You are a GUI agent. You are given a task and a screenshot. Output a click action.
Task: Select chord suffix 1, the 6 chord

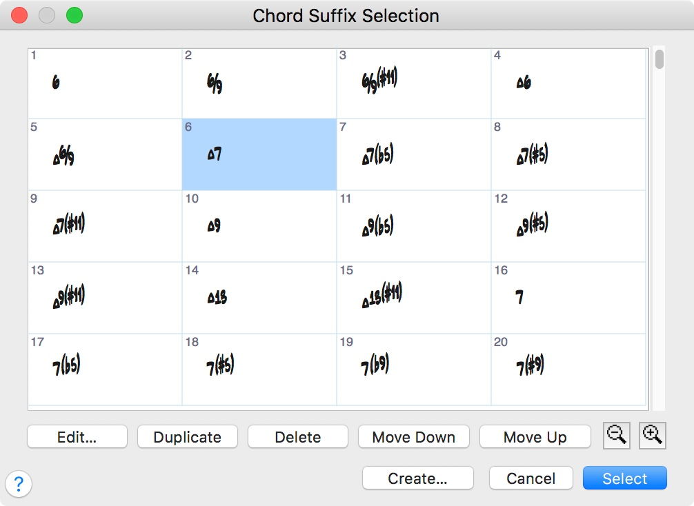(105, 83)
